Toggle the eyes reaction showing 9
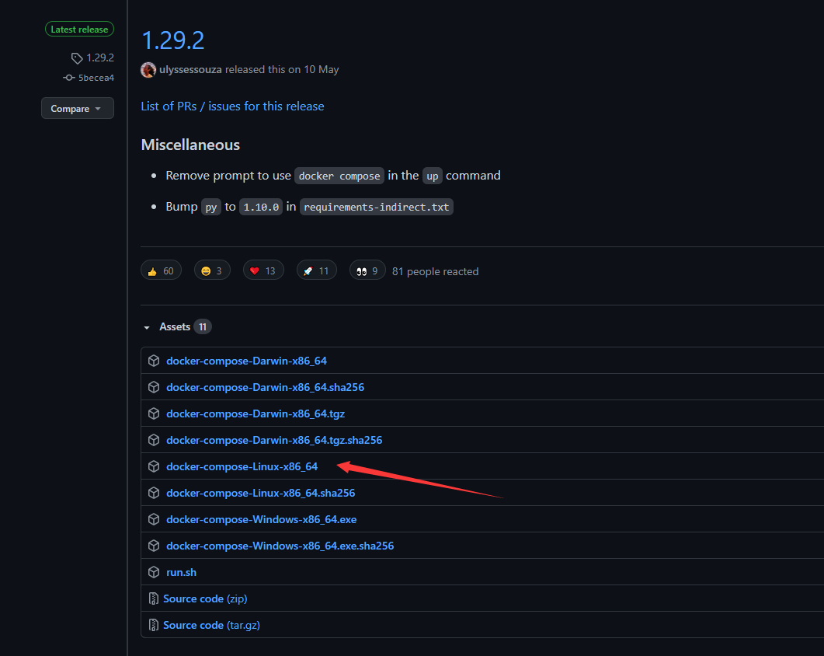This screenshot has width=824, height=656. click(367, 270)
